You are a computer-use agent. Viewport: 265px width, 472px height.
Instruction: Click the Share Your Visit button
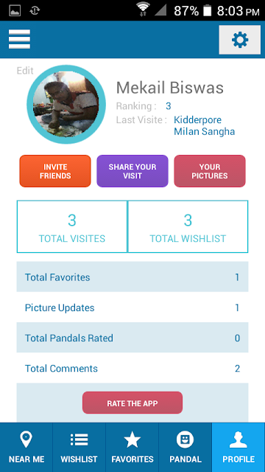tap(132, 171)
